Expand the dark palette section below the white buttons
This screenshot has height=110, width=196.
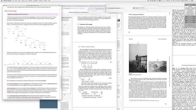pyautogui.click(x=190, y=17)
